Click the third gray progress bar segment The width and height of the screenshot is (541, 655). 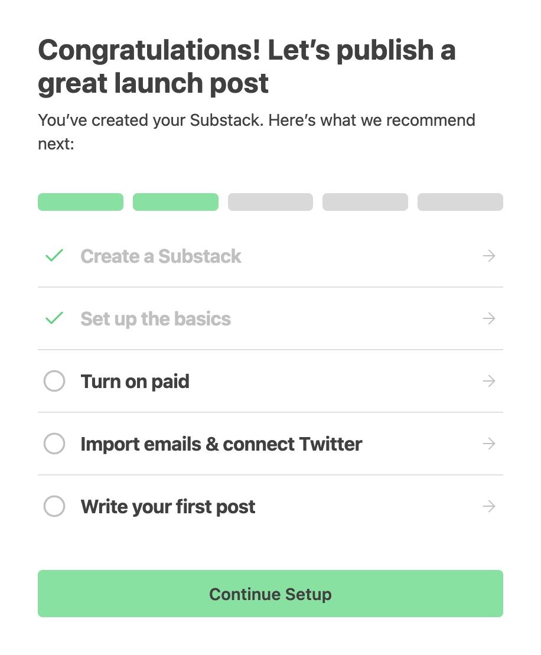pyautogui.click(x=270, y=202)
